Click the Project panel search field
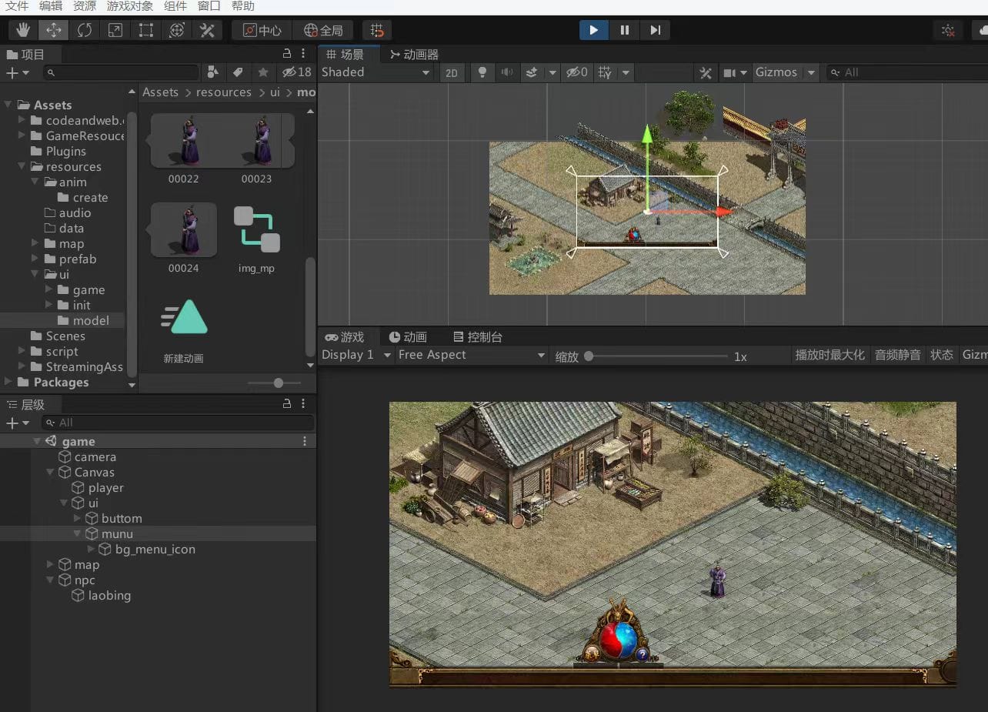988x712 pixels. [122, 72]
